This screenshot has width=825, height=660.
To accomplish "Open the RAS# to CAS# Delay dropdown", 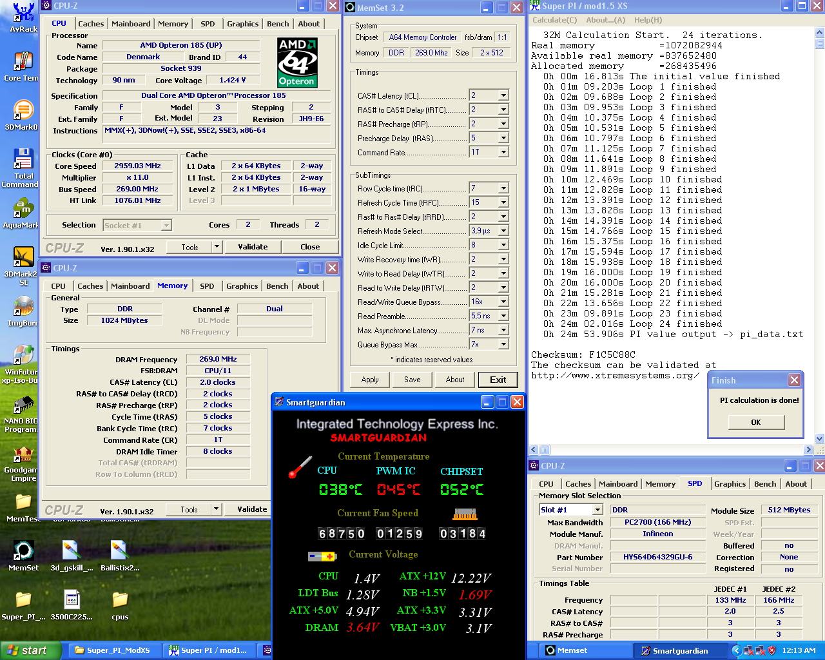I will click(503, 110).
